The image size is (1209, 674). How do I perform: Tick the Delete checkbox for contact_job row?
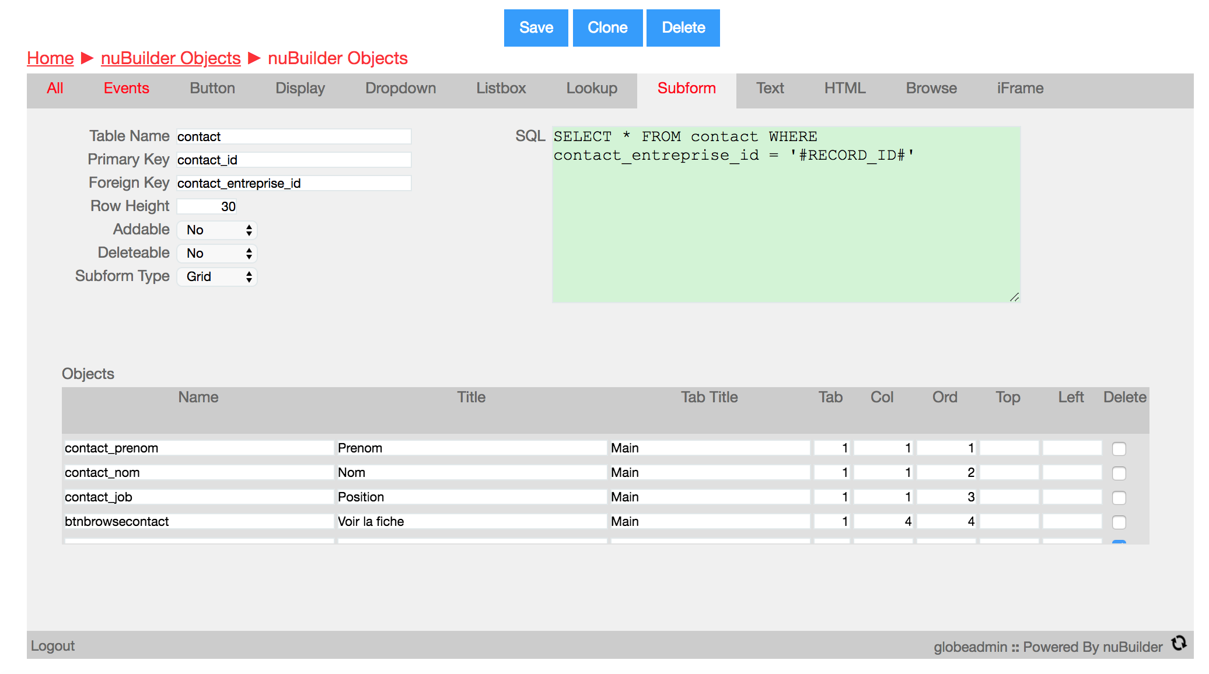(x=1119, y=497)
